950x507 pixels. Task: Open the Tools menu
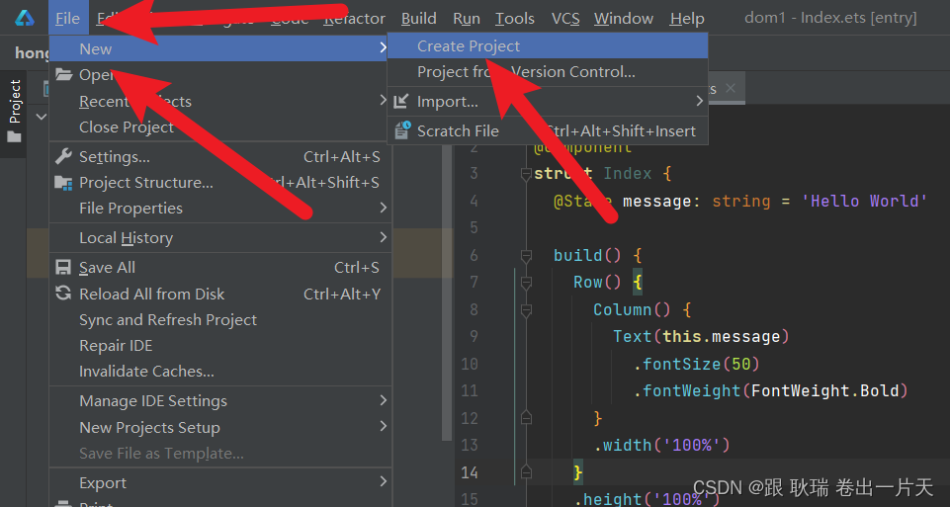[515, 19]
